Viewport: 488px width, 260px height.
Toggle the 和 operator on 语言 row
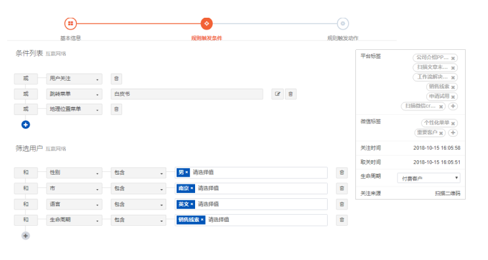(26, 204)
